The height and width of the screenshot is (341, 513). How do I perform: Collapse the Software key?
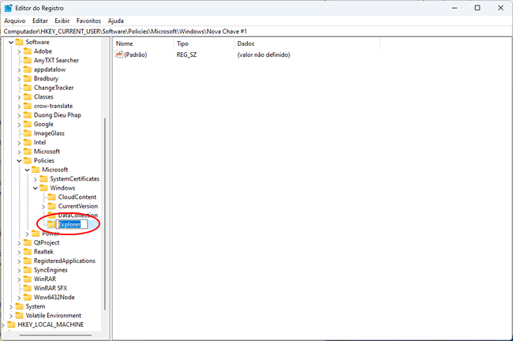11,43
